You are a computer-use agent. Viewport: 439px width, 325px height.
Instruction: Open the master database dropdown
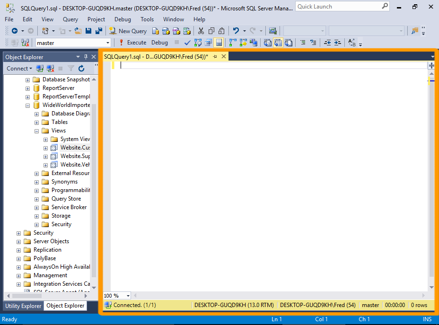point(107,42)
